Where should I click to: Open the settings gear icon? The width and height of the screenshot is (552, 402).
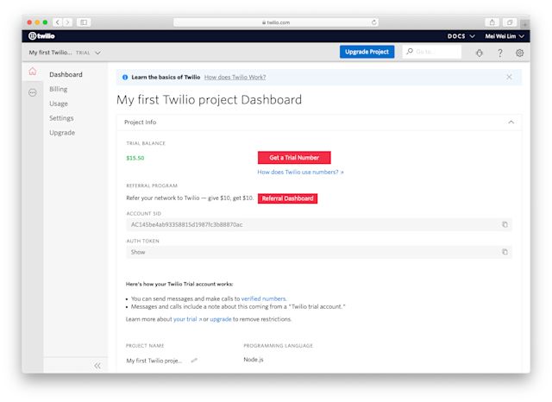click(x=519, y=53)
